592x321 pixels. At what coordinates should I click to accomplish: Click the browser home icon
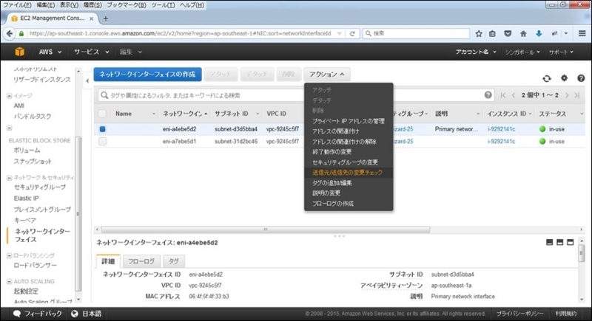(523, 33)
